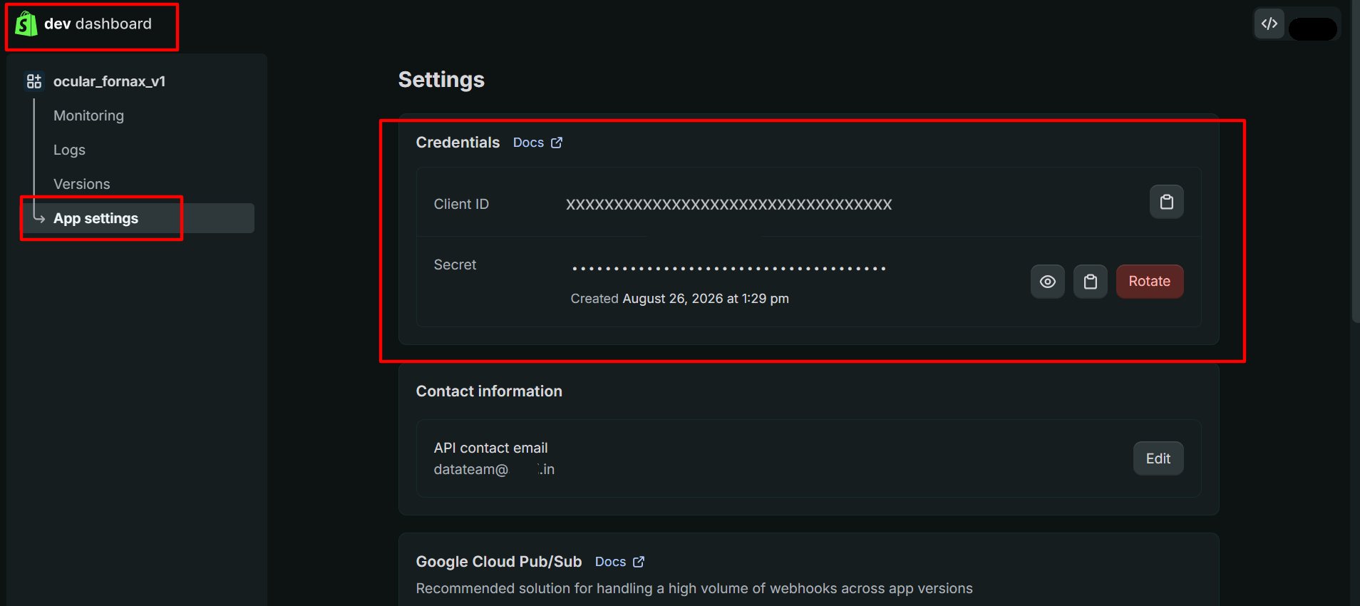Image resolution: width=1360 pixels, height=606 pixels.
Task: Go to Monitoring in the sidebar
Action: coord(88,115)
